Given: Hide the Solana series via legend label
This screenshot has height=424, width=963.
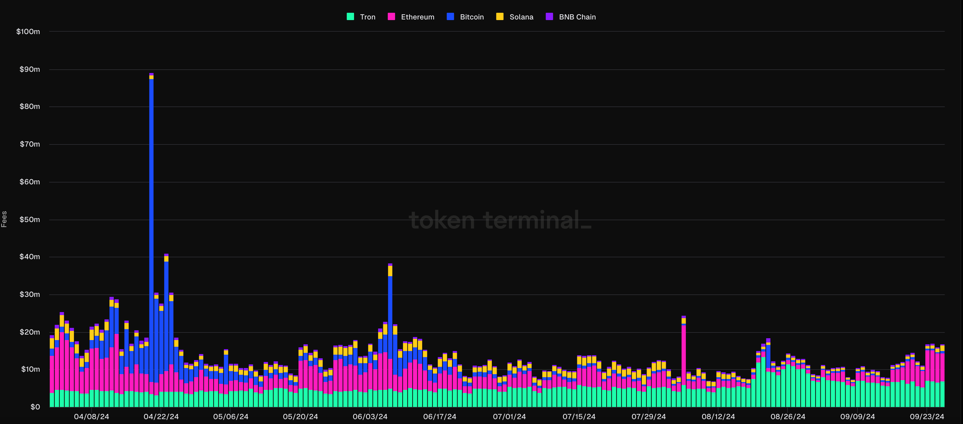Looking at the screenshot, I should (521, 17).
